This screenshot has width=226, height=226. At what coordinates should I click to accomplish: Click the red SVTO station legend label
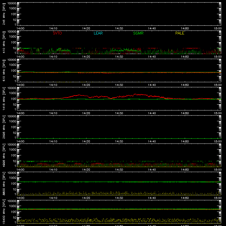pyautogui.click(x=57, y=33)
